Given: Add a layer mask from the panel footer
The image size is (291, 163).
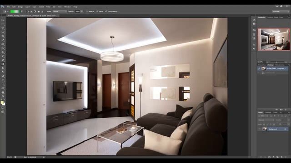Looking at the screenshot, I should click(x=269, y=157).
